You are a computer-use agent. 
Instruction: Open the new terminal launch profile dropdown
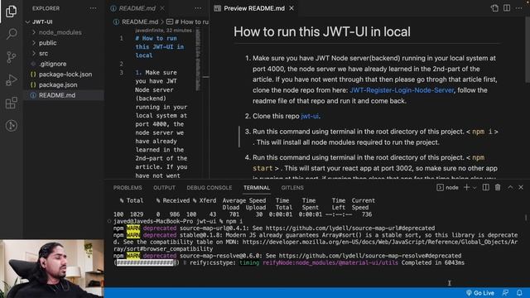point(475,188)
